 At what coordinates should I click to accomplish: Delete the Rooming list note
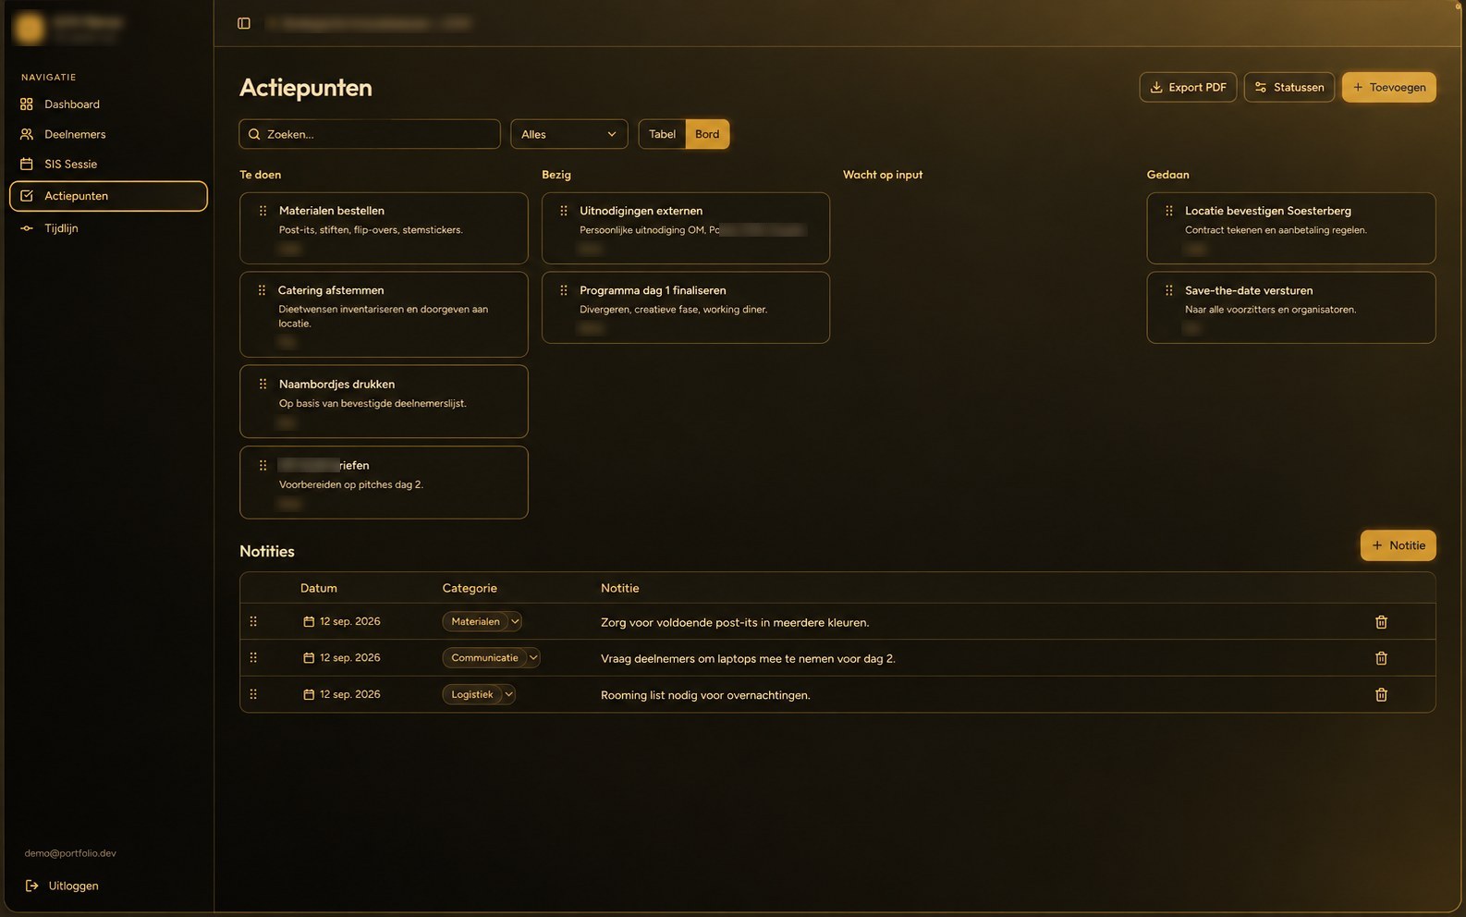pos(1381,694)
